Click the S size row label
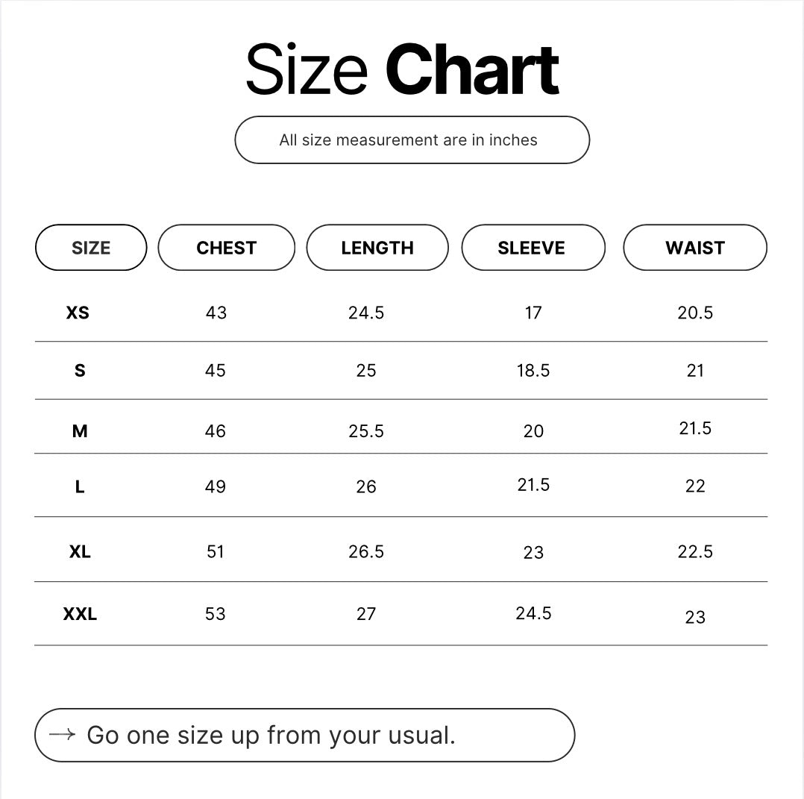The width and height of the screenshot is (804, 799). [x=80, y=371]
